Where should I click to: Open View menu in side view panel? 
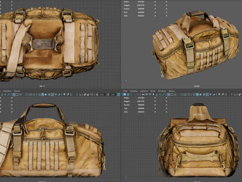(x=125, y=91)
